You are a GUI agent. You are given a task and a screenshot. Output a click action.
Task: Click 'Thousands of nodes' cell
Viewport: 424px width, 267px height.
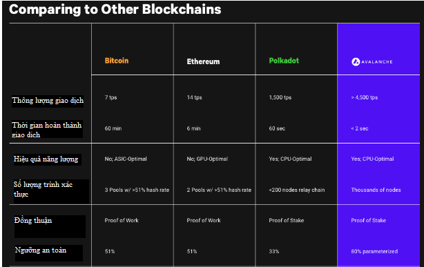click(376, 190)
